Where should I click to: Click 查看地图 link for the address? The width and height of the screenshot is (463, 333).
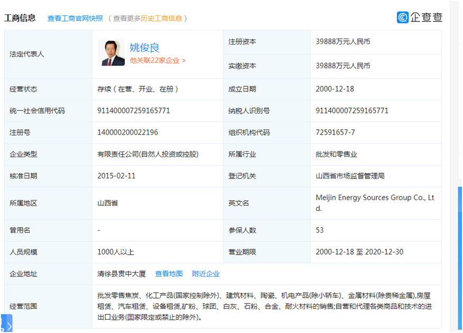(x=169, y=274)
